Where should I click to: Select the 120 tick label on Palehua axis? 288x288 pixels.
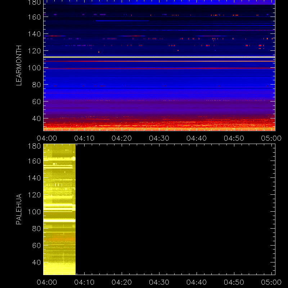coord(34,195)
